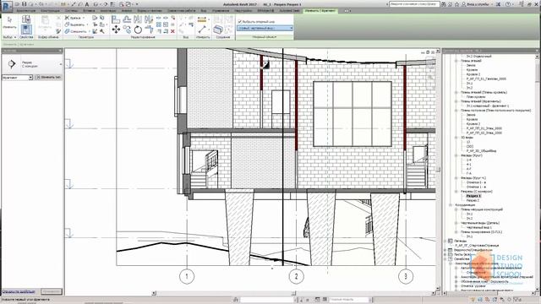541x304 pixels.
Task: Click the Create Assembly ribbon icon
Action: [x=218, y=30]
